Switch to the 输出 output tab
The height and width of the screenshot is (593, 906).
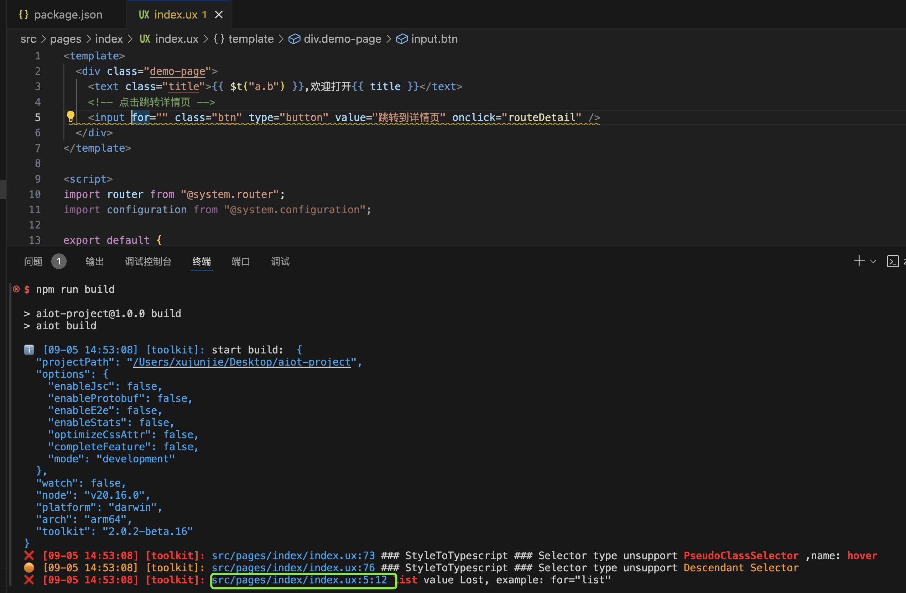click(x=94, y=261)
